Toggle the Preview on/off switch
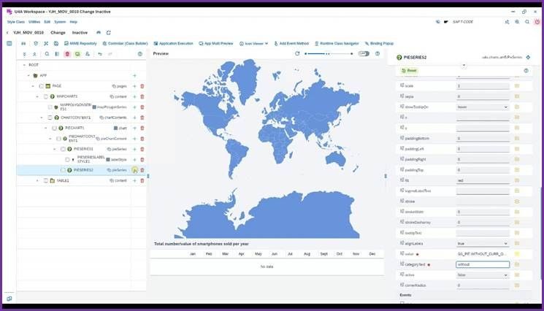This screenshot has width=544, height=311. [364, 53]
